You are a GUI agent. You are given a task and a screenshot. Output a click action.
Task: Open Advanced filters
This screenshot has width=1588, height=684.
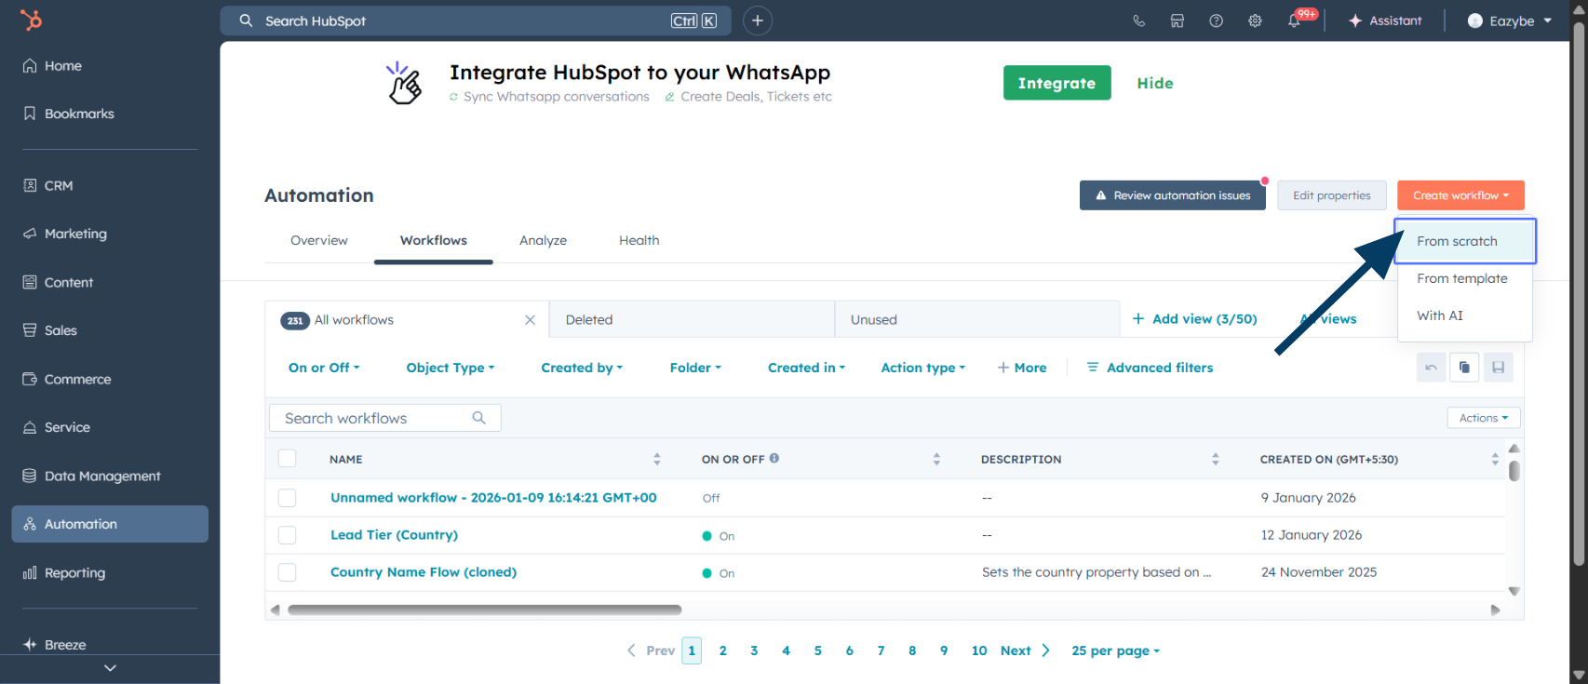(1150, 368)
